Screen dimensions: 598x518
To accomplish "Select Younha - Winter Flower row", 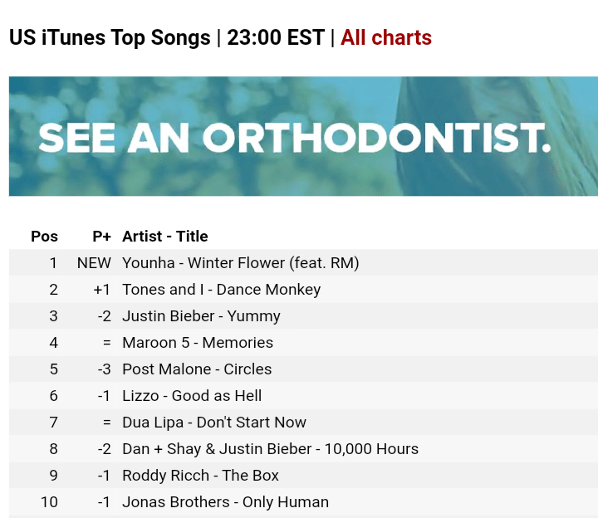I will 240,263.
